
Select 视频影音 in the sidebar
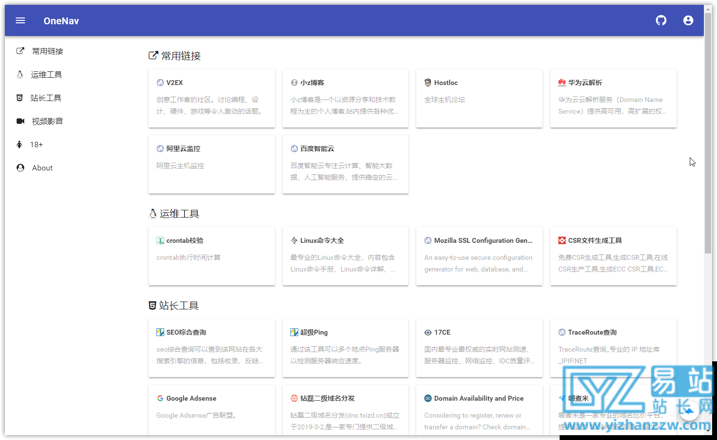(x=48, y=121)
